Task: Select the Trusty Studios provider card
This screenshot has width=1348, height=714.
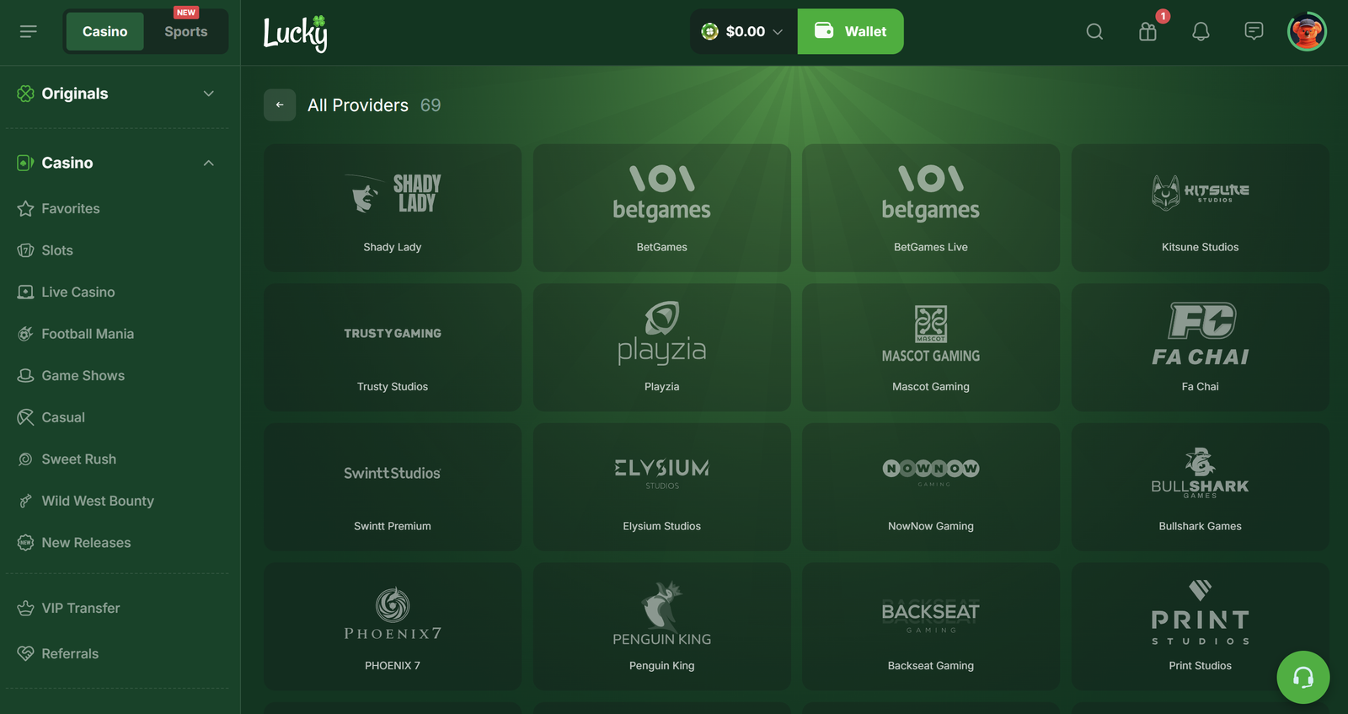Action: tap(393, 347)
